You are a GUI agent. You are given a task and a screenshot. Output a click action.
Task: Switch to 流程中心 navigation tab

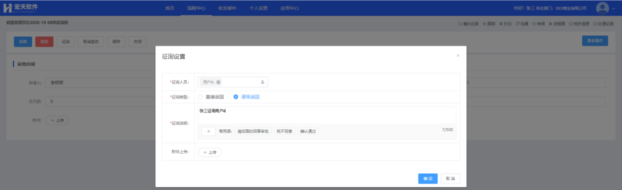click(196, 8)
